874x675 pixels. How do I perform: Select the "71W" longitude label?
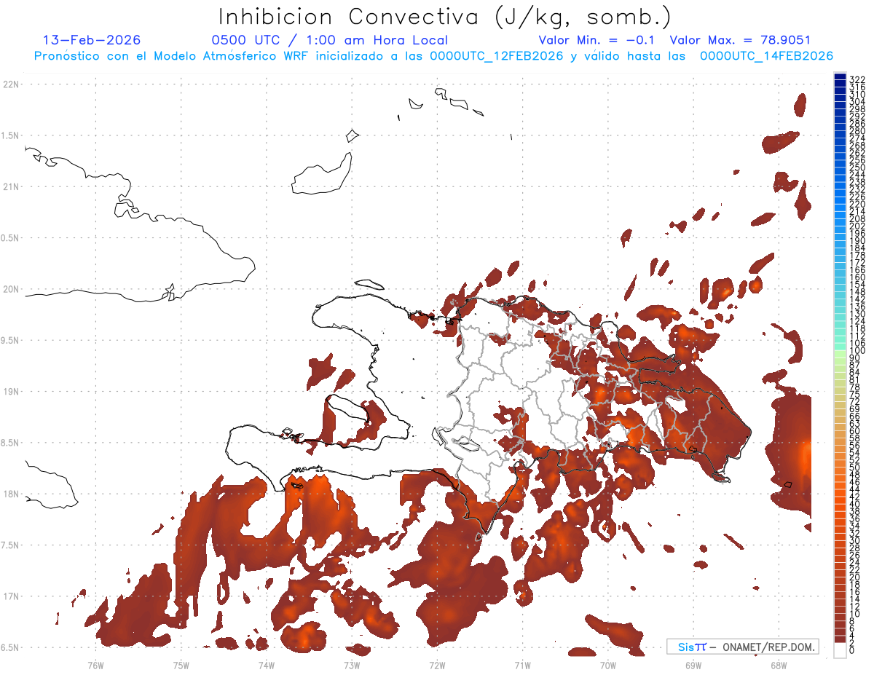click(522, 665)
